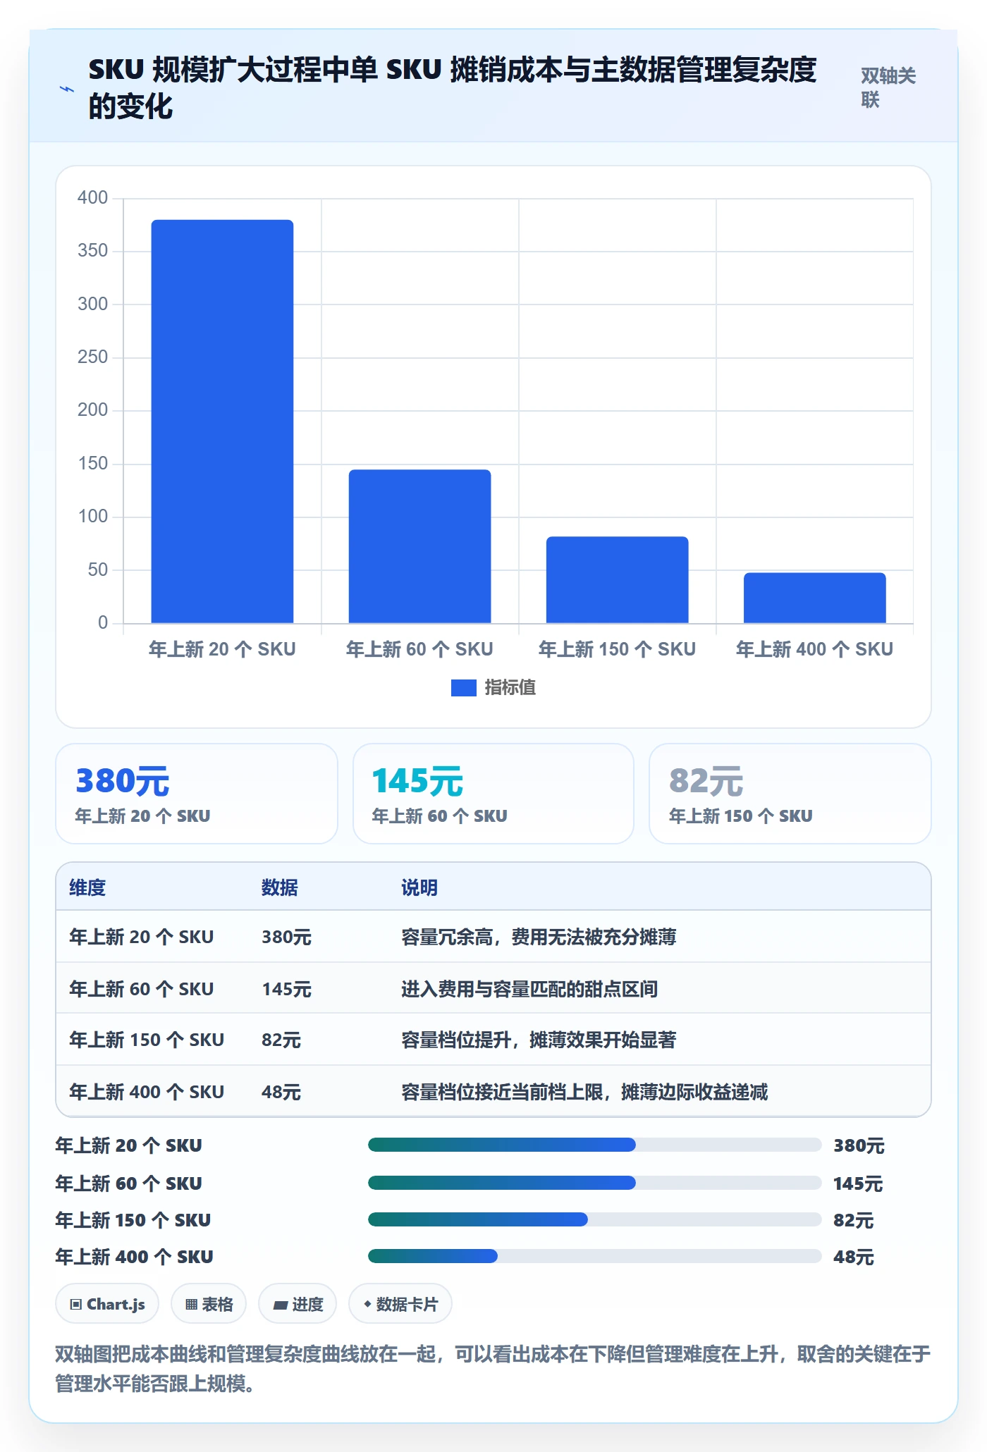
Task: Click the 维度 column header
Action: tap(87, 887)
